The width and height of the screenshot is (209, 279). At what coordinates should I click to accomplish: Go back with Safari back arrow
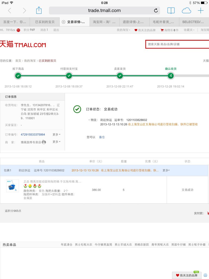[10, 11]
